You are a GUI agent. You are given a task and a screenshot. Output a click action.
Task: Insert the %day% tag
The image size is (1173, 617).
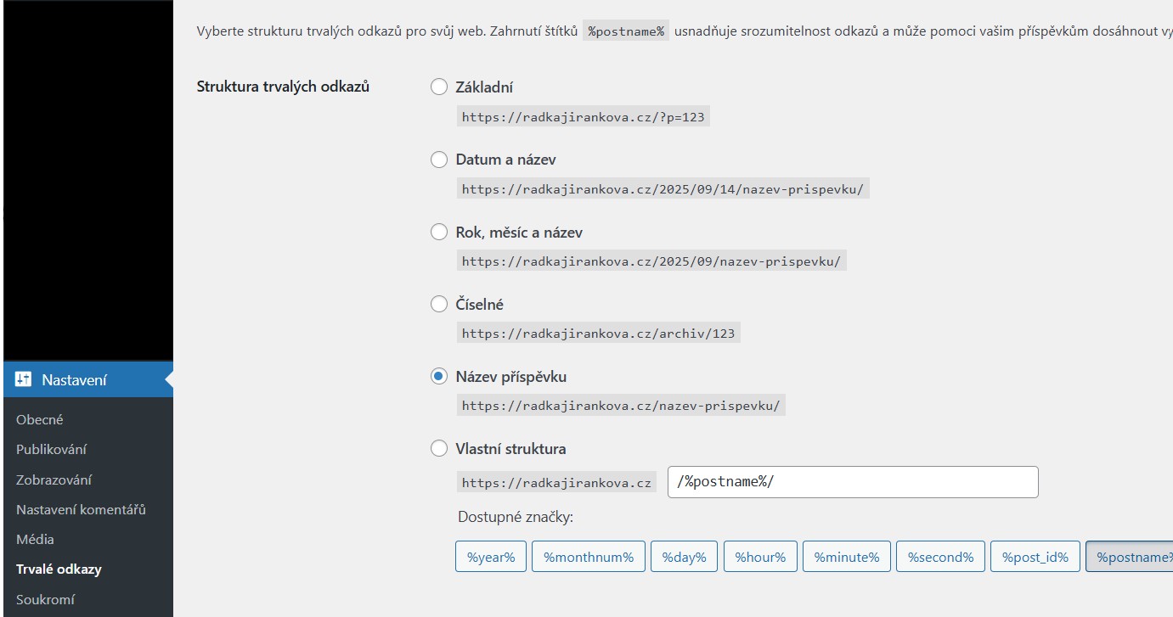pos(684,556)
